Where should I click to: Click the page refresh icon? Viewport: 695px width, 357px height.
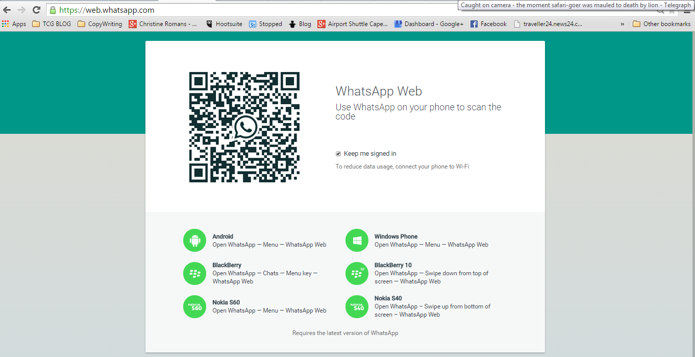(36, 9)
